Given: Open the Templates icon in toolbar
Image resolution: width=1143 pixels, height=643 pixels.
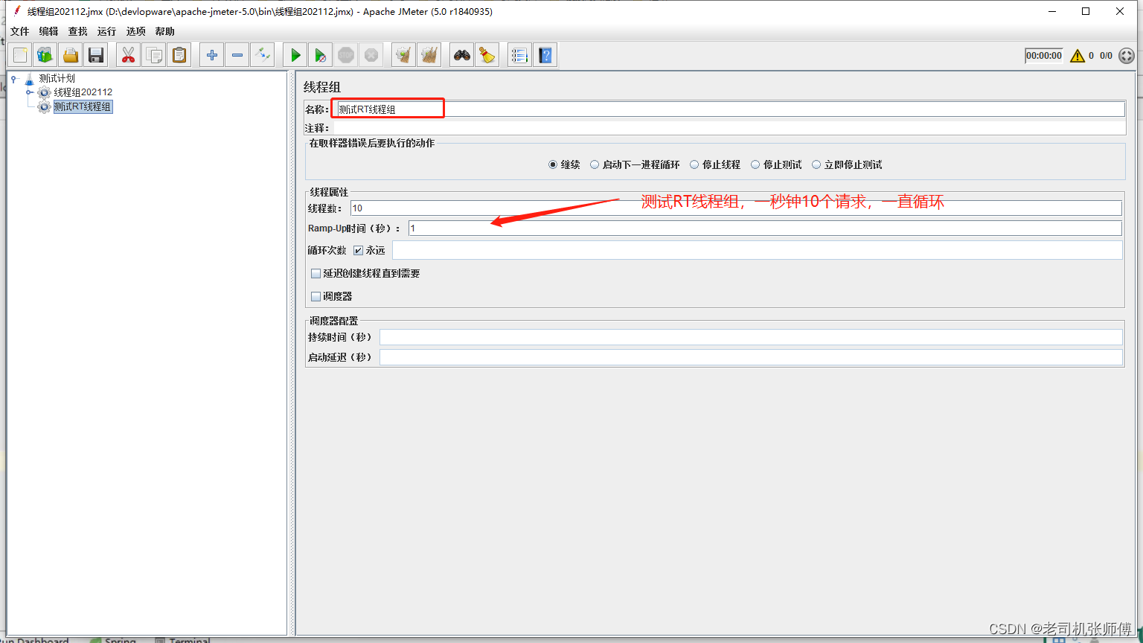Looking at the screenshot, I should tap(45, 55).
